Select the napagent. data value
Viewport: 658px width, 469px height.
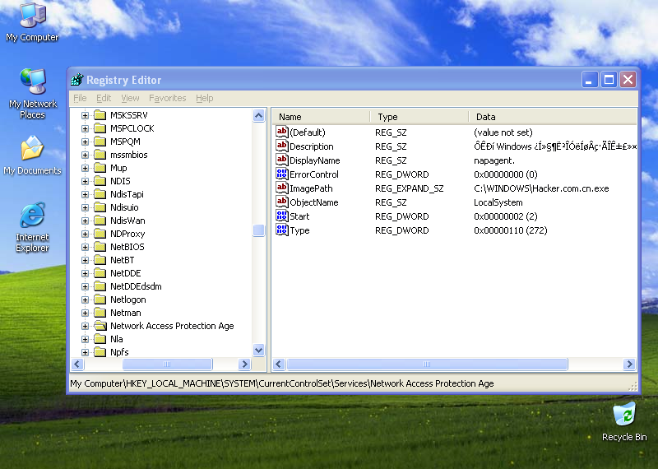(494, 160)
